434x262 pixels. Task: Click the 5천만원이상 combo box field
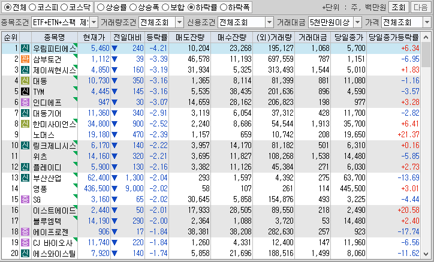click(331, 22)
